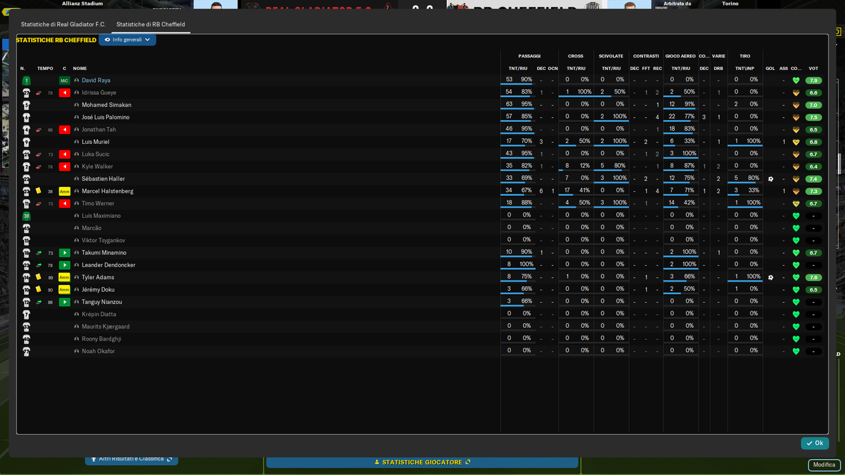Click the substituted-on green icon for Takumi Minamino

(x=65, y=253)
